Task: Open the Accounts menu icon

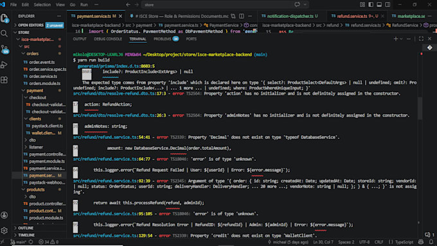Action: click(4, 215)
